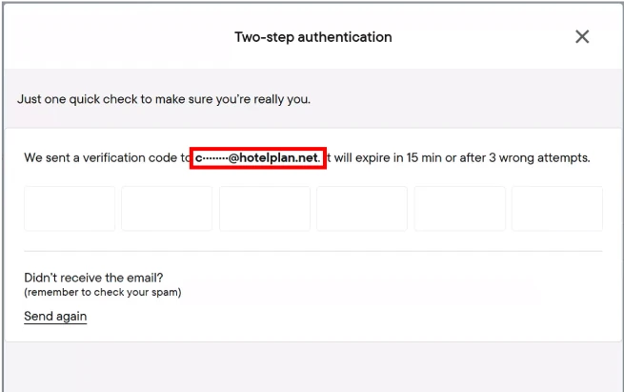This screenshot has height=392, width=624.
Task: Close the Two-step authentication dialog
Action: pyautogui.click(x=582, y=37)
